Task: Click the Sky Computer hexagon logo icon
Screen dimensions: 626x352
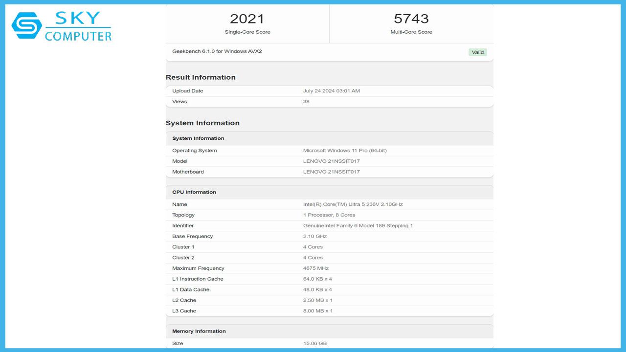Action: pos(26,25)
